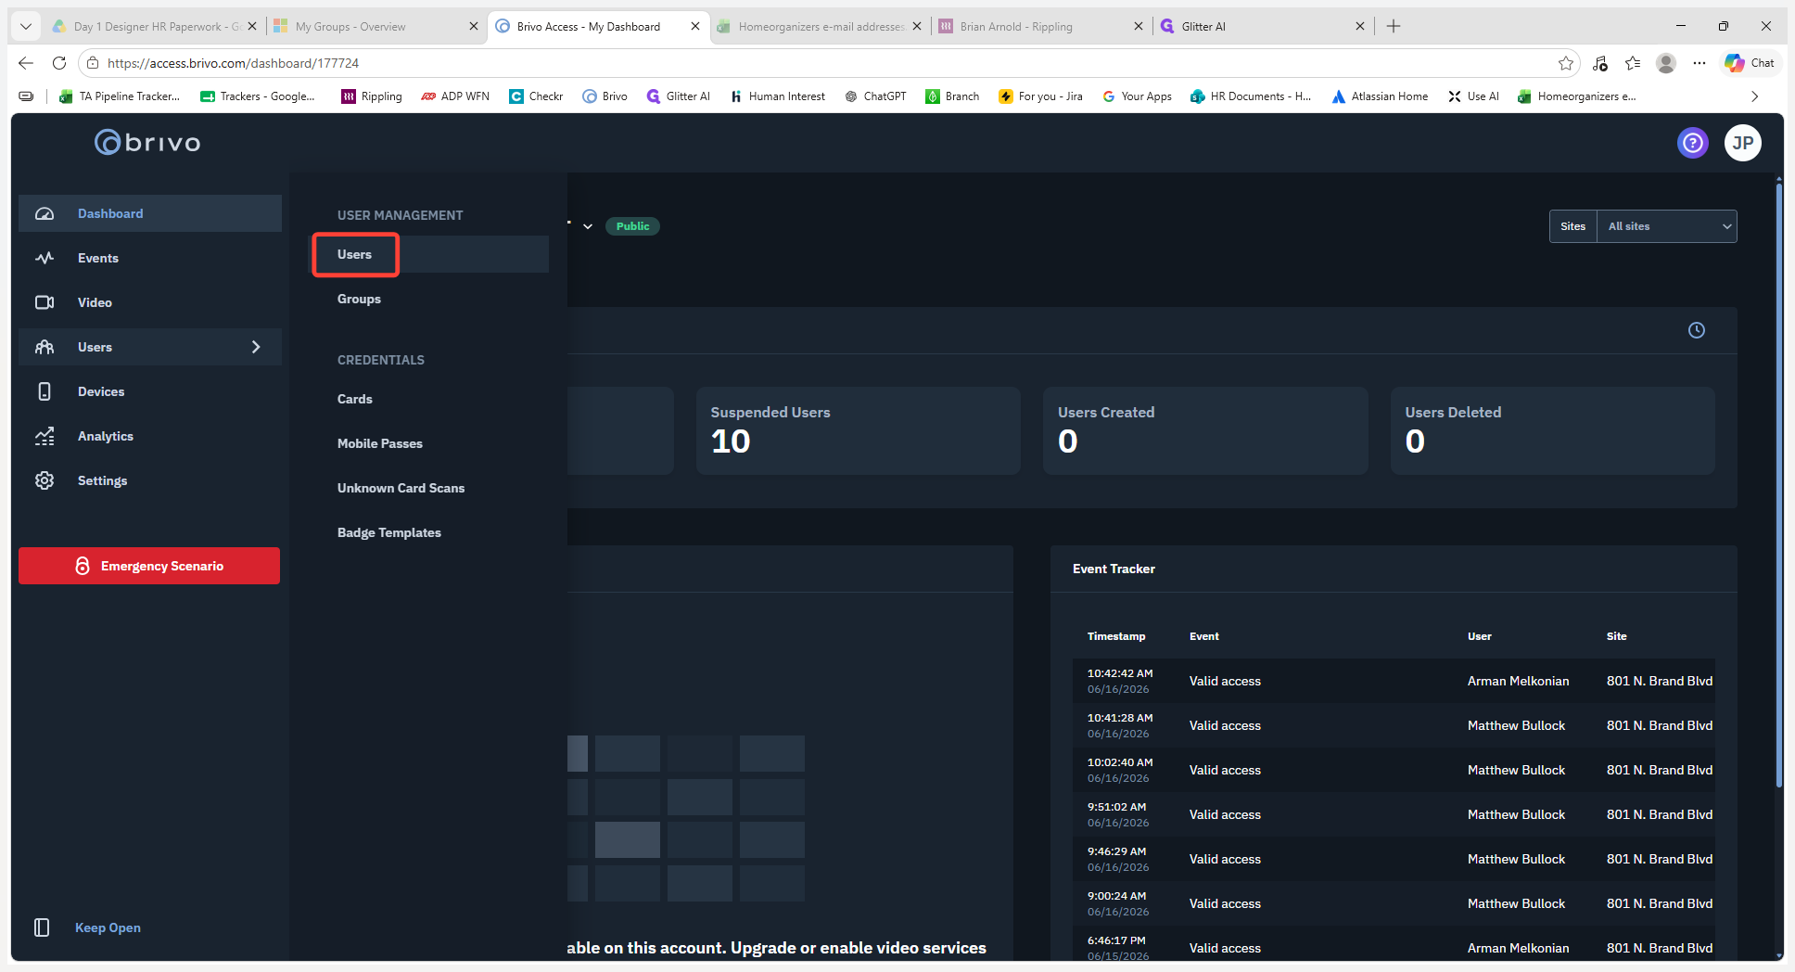This screenshot has width=1795, height=972.
Task: Click the view site information lock icon
Action: [x=92, y=63]
